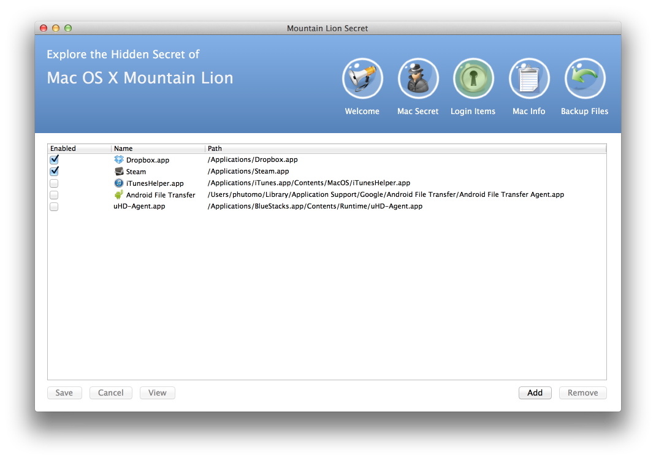Sort by the Enabled column header

point(80,148)
